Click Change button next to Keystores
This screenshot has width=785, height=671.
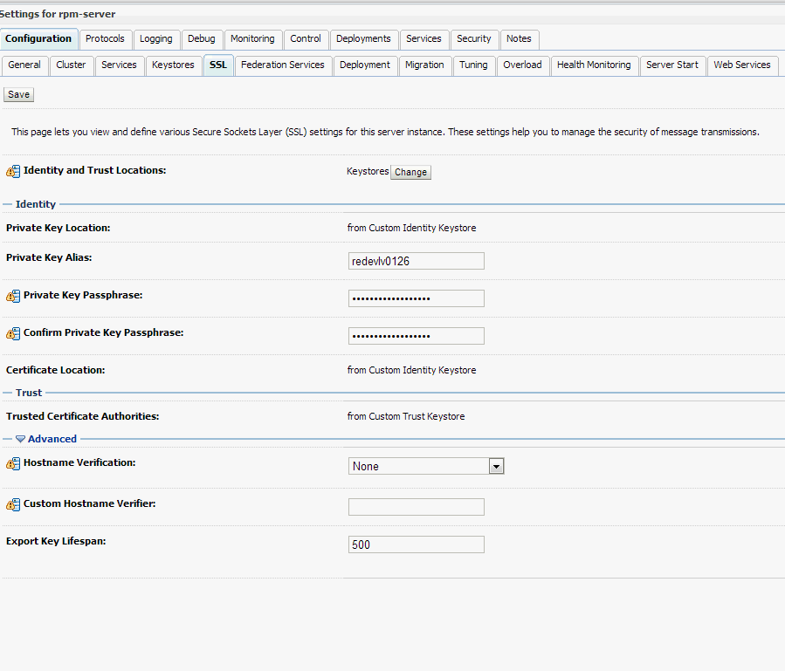(411, 172)
